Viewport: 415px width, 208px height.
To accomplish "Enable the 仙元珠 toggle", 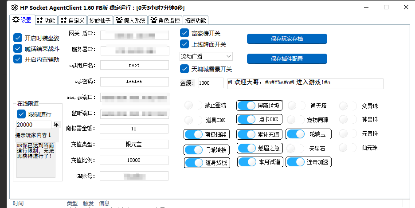I will click(x=348, y=148).
